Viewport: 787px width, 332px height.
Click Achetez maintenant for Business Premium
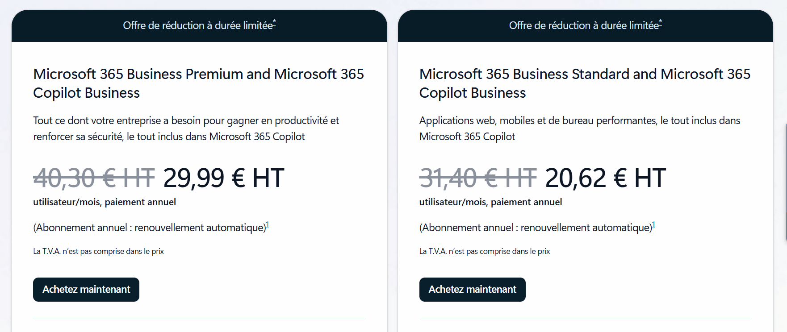click(86, 290)
